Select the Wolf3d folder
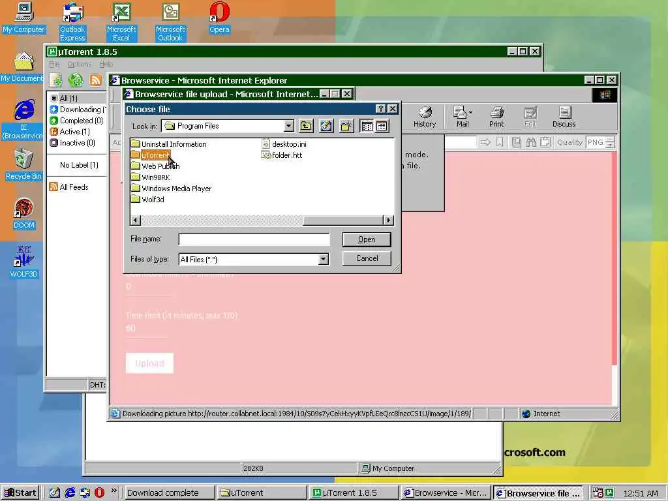Screen dimensions: 668x501 coord(147,200)
